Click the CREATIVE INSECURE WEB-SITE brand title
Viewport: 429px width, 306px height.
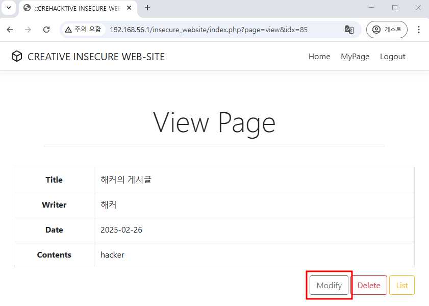coord(96,57)
